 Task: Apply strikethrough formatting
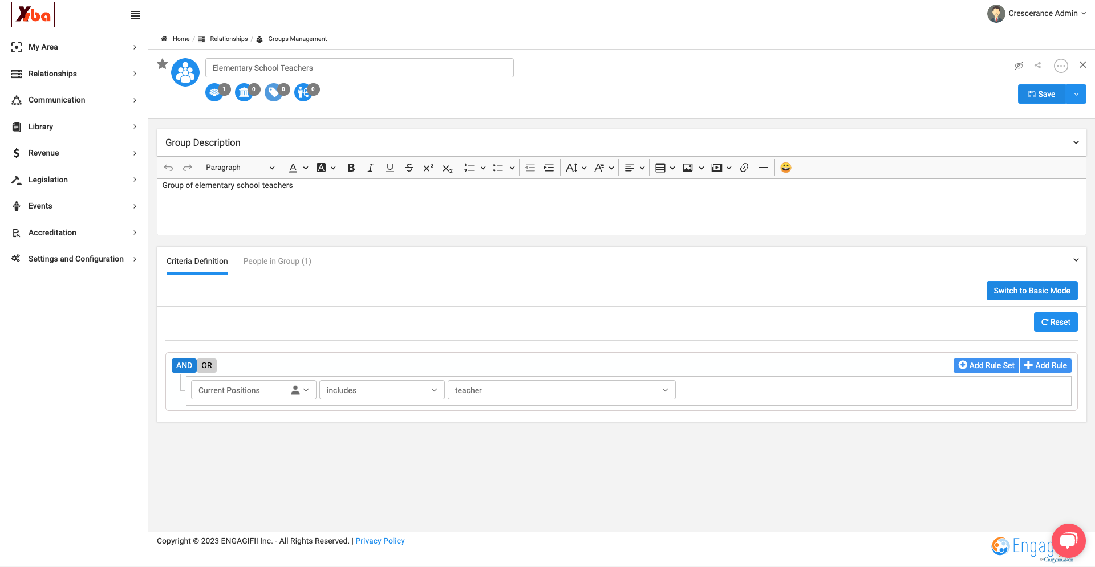409,168
